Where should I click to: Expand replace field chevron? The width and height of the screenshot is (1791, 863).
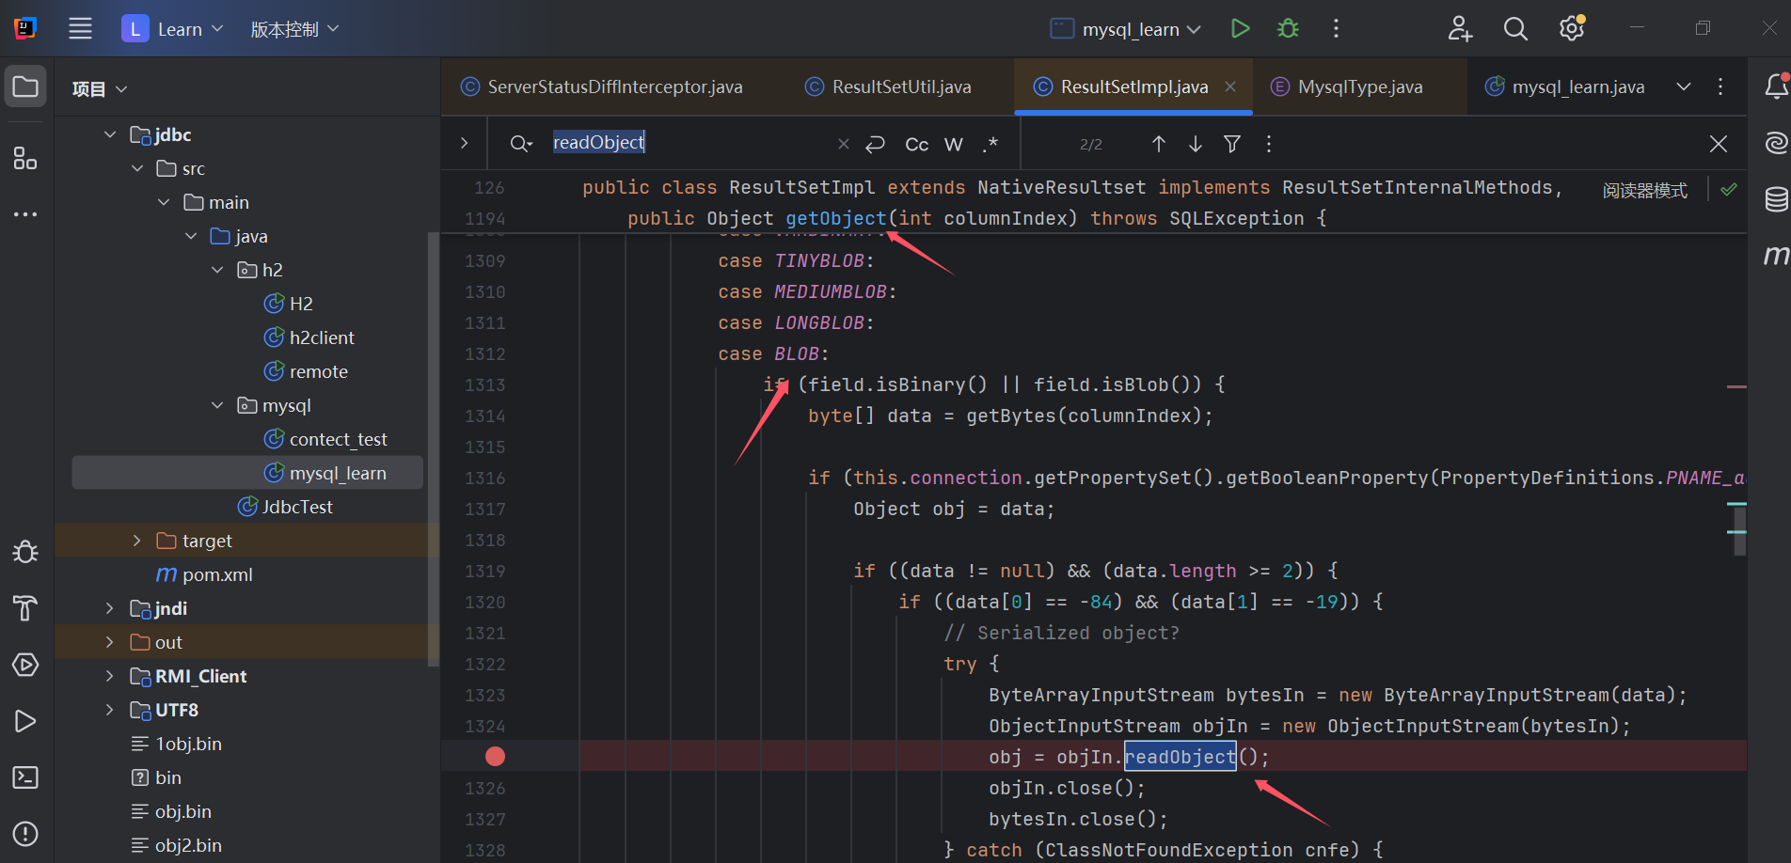tap(464, 143)
